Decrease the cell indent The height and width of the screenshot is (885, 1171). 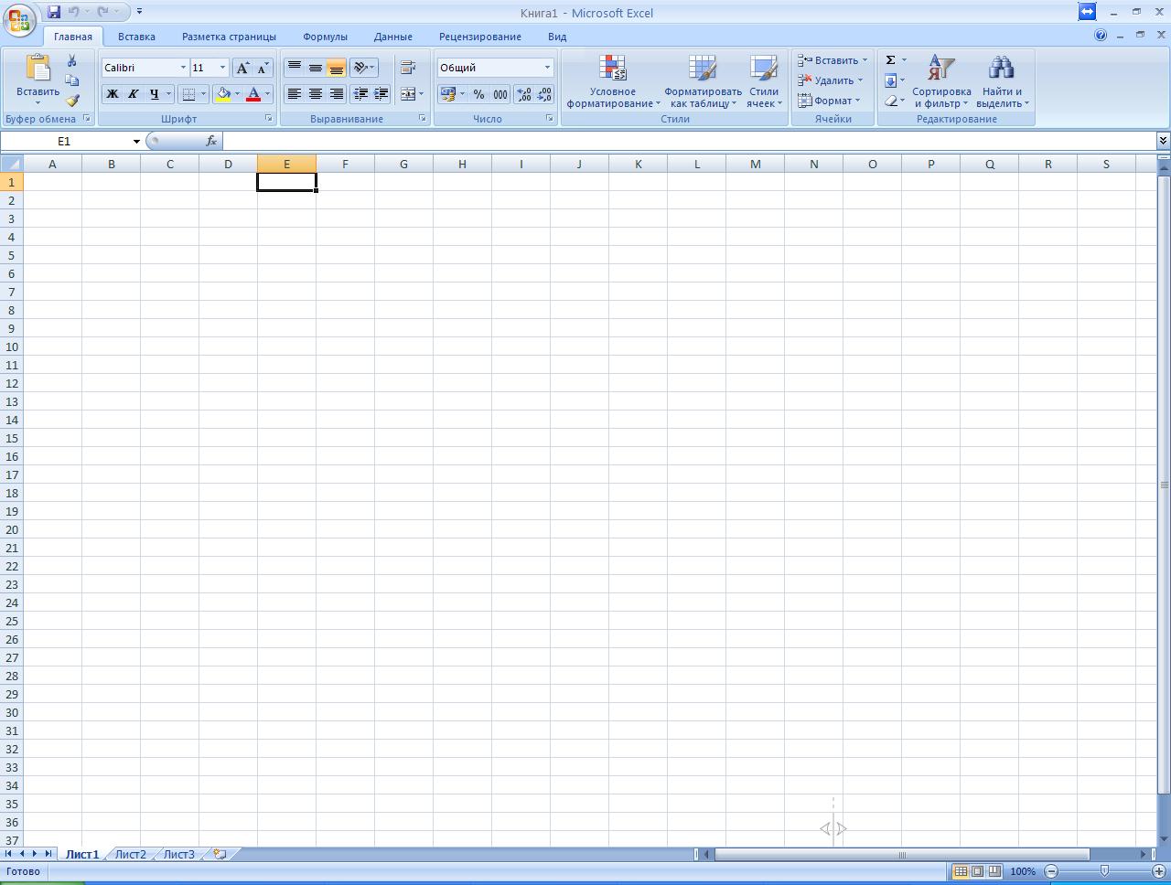360,94
